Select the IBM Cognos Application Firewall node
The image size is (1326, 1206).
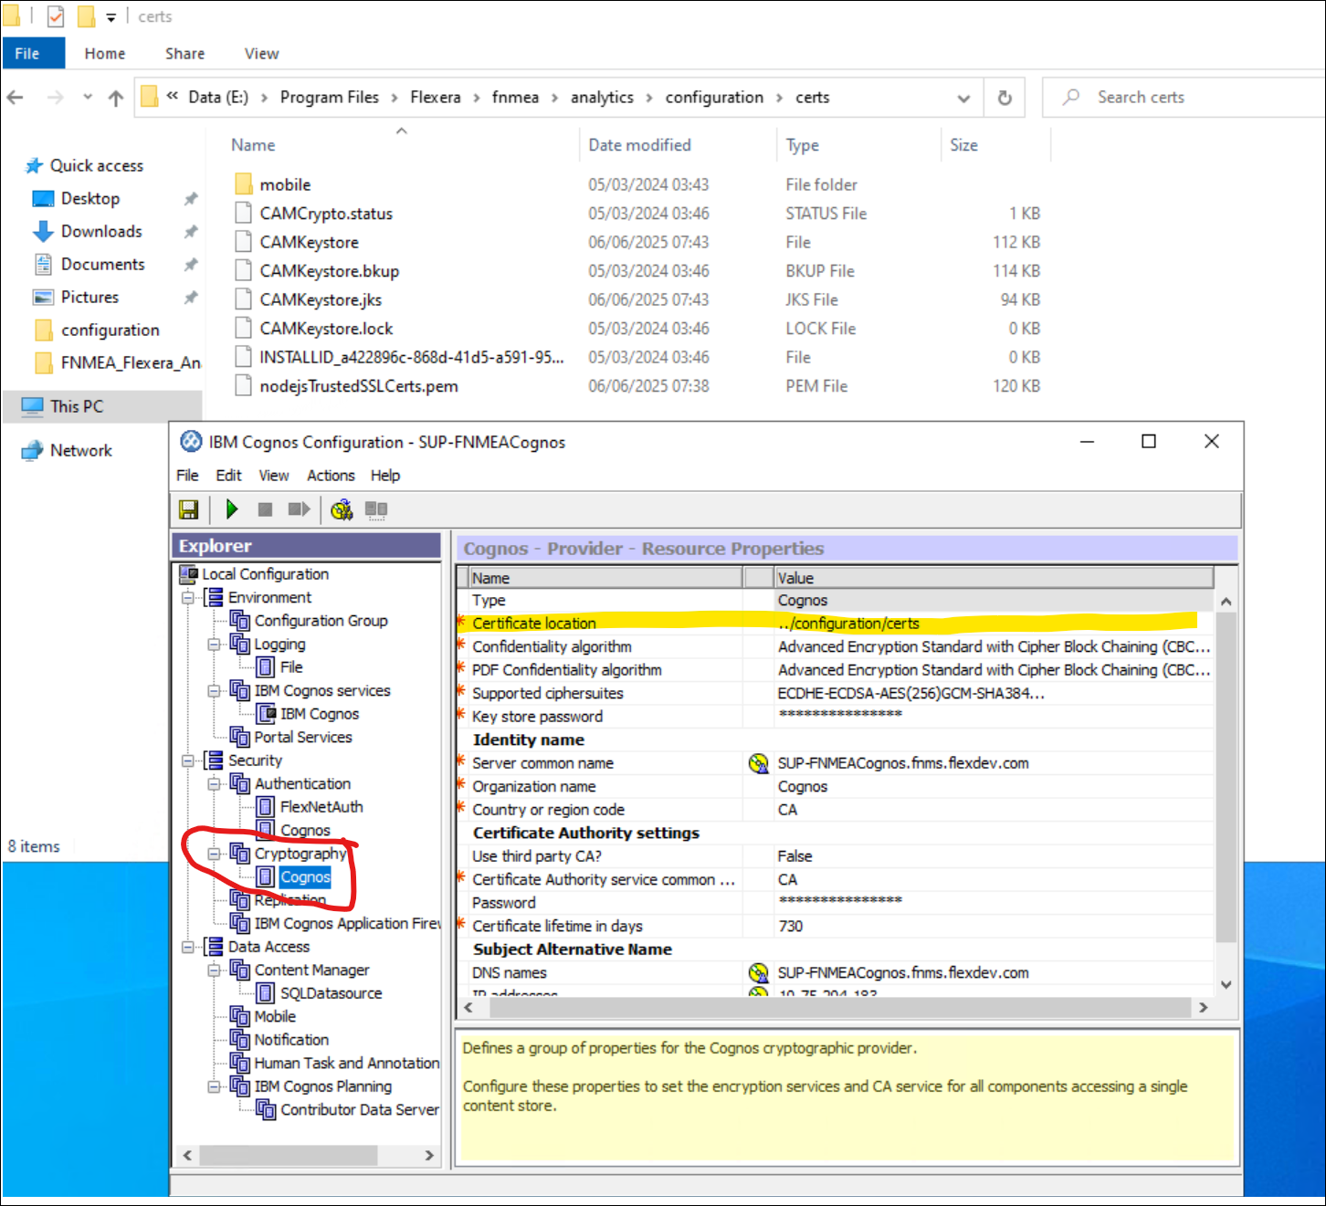tap(346, 924)
